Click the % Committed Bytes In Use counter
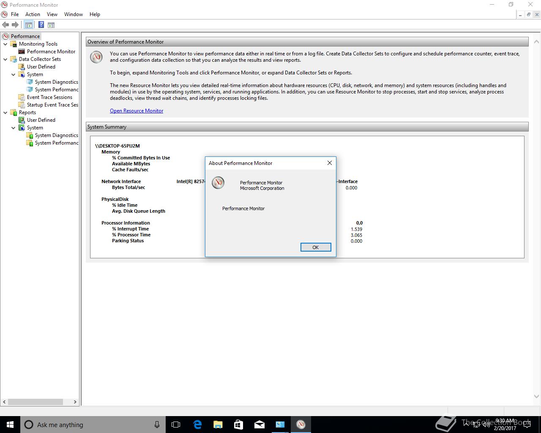 [x=141, y=158]
